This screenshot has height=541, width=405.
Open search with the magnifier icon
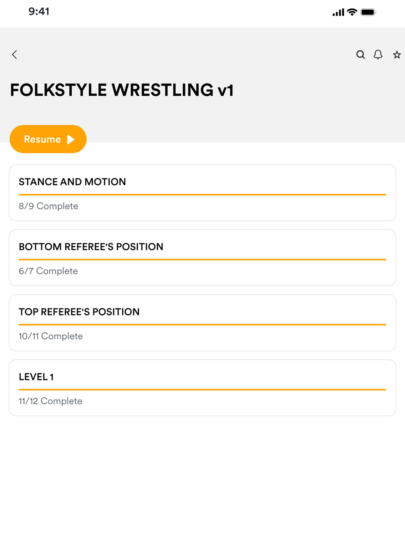(x=360, y=55)
